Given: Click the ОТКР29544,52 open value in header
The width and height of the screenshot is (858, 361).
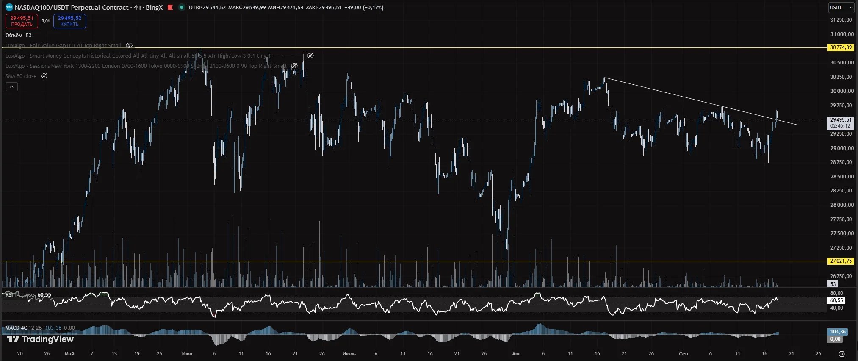Looking at the screenshot, I should (207, 7).
